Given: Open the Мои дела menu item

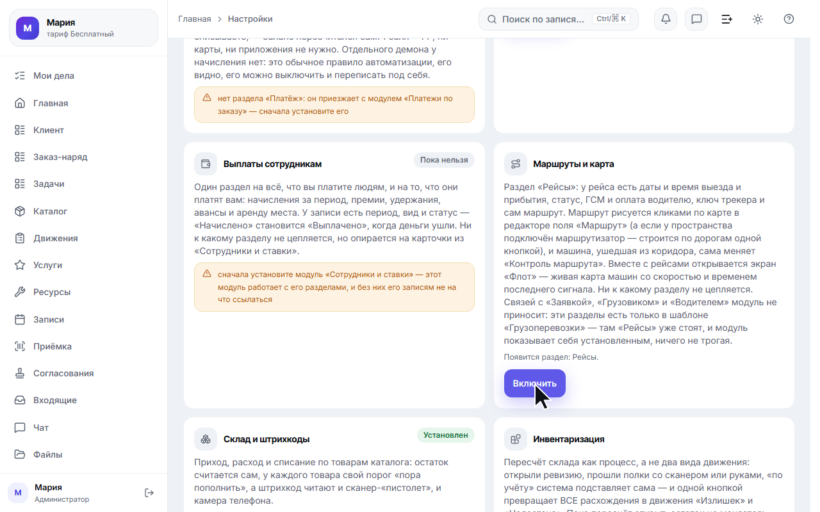Looking at the screenshot, I should (83, 76).
